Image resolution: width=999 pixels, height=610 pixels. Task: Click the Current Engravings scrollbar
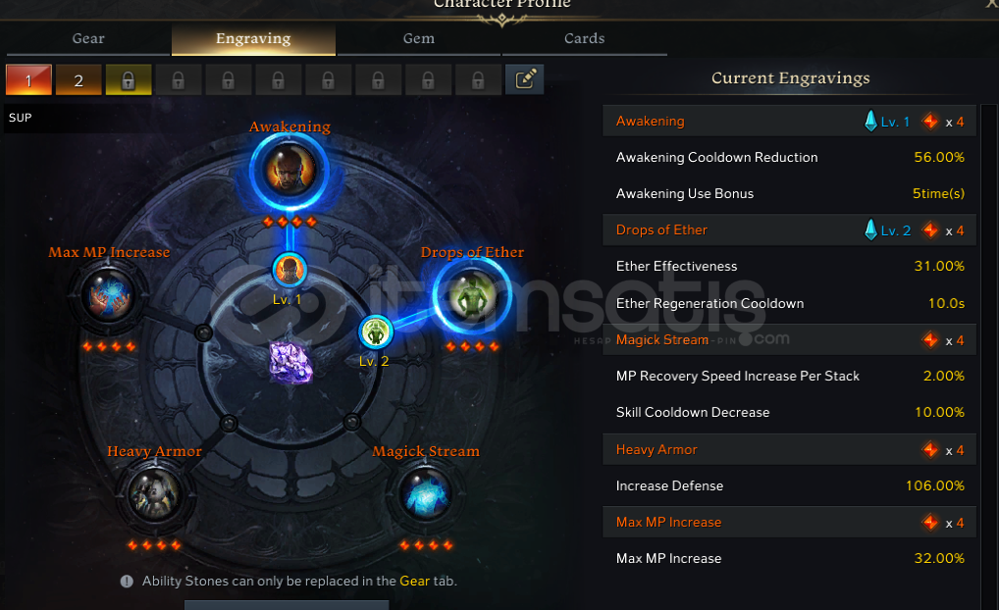[x=989, y=357]
